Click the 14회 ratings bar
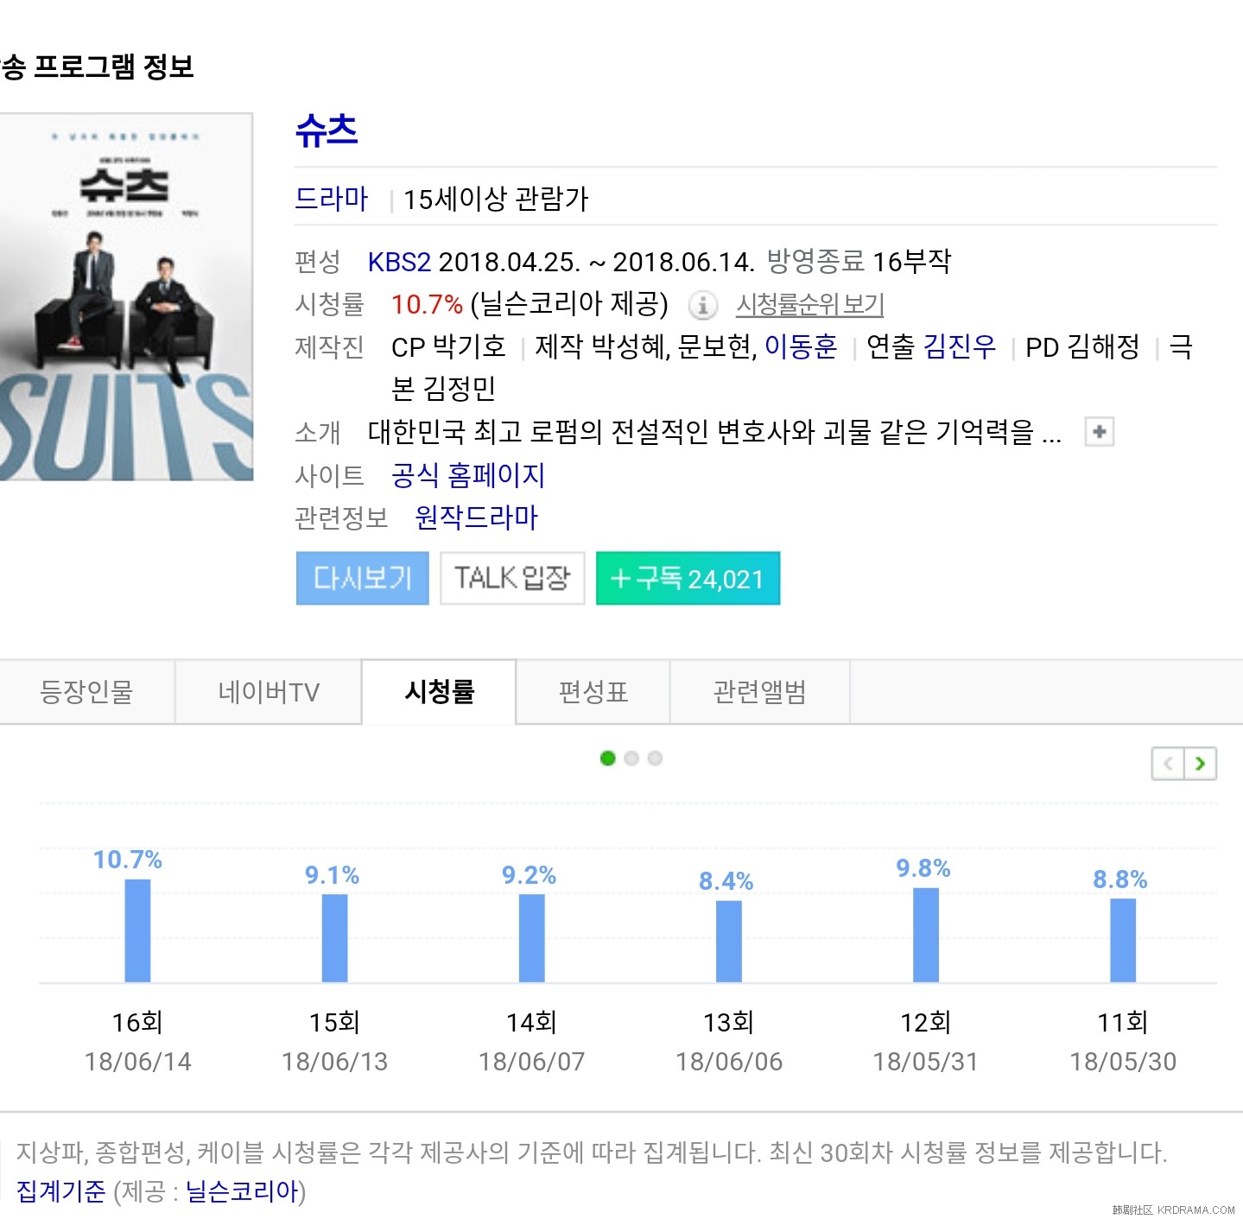The height and width of the screenshot is (1219, 1243). (531, 938)
